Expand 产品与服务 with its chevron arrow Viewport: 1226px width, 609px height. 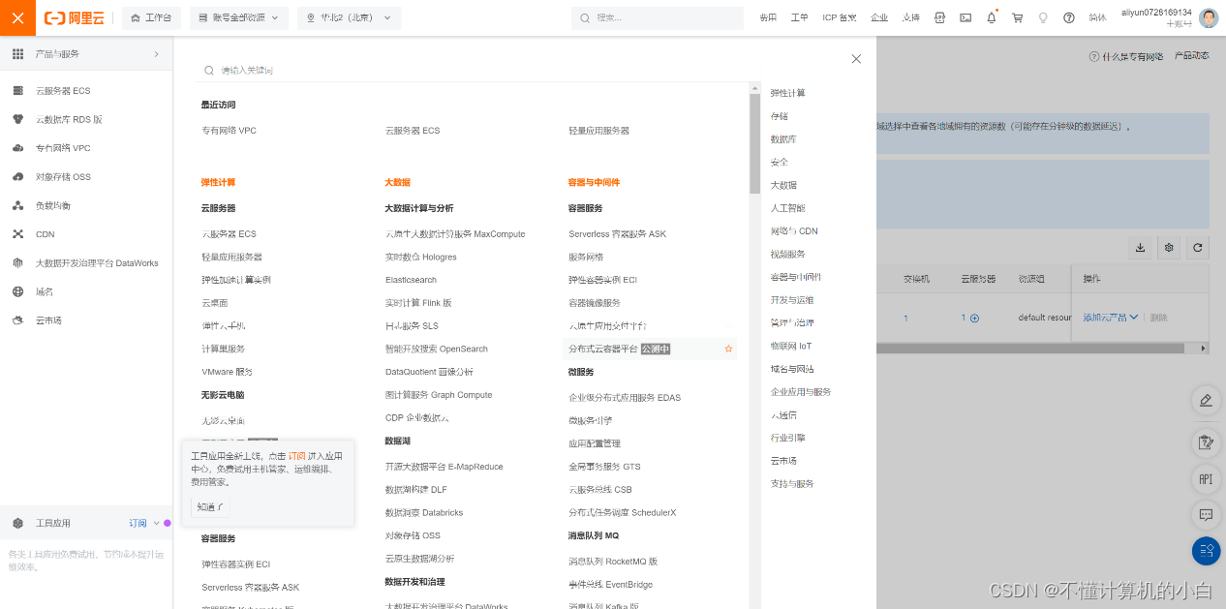pyautogui.click(x=157, y=54)
